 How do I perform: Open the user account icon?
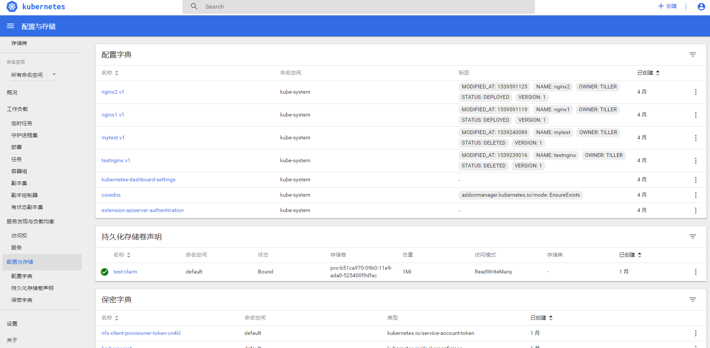701,6
